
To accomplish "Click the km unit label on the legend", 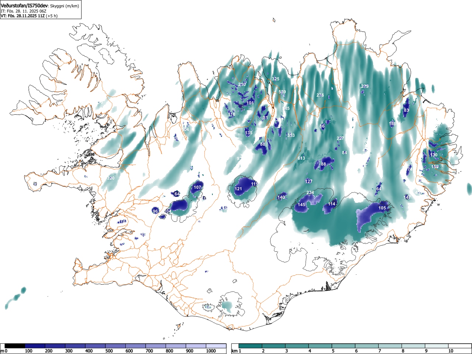I will (x=235, y=351).
